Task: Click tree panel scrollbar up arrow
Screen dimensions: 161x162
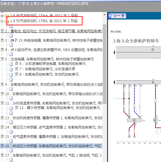Action: 105,14
